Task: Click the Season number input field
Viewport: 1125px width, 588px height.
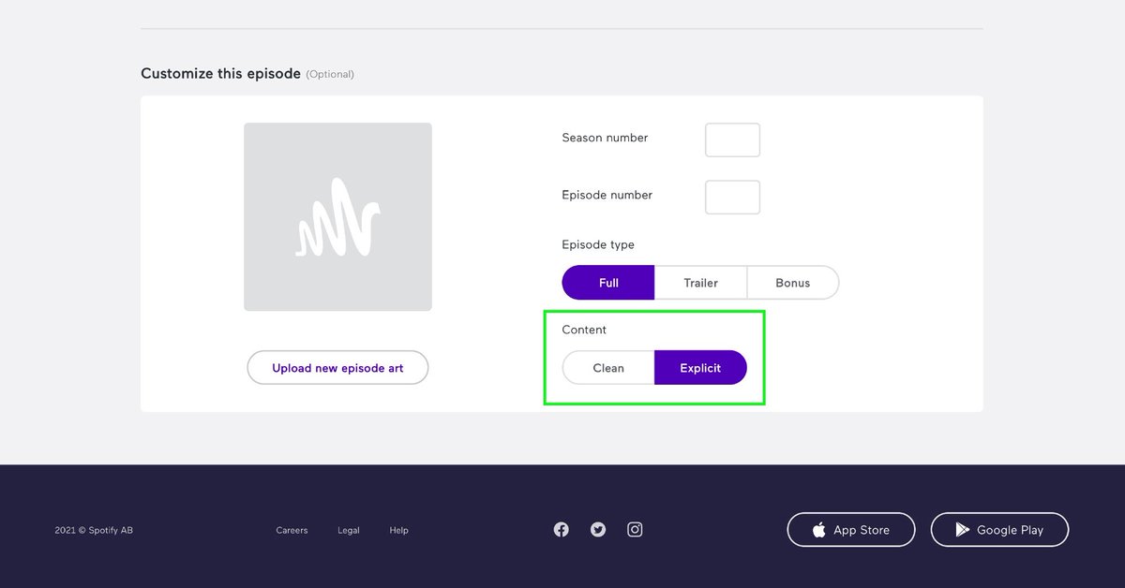Action: (x=732, y=139)
